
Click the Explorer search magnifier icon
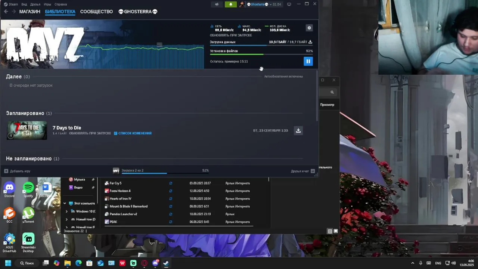[332, 92]
